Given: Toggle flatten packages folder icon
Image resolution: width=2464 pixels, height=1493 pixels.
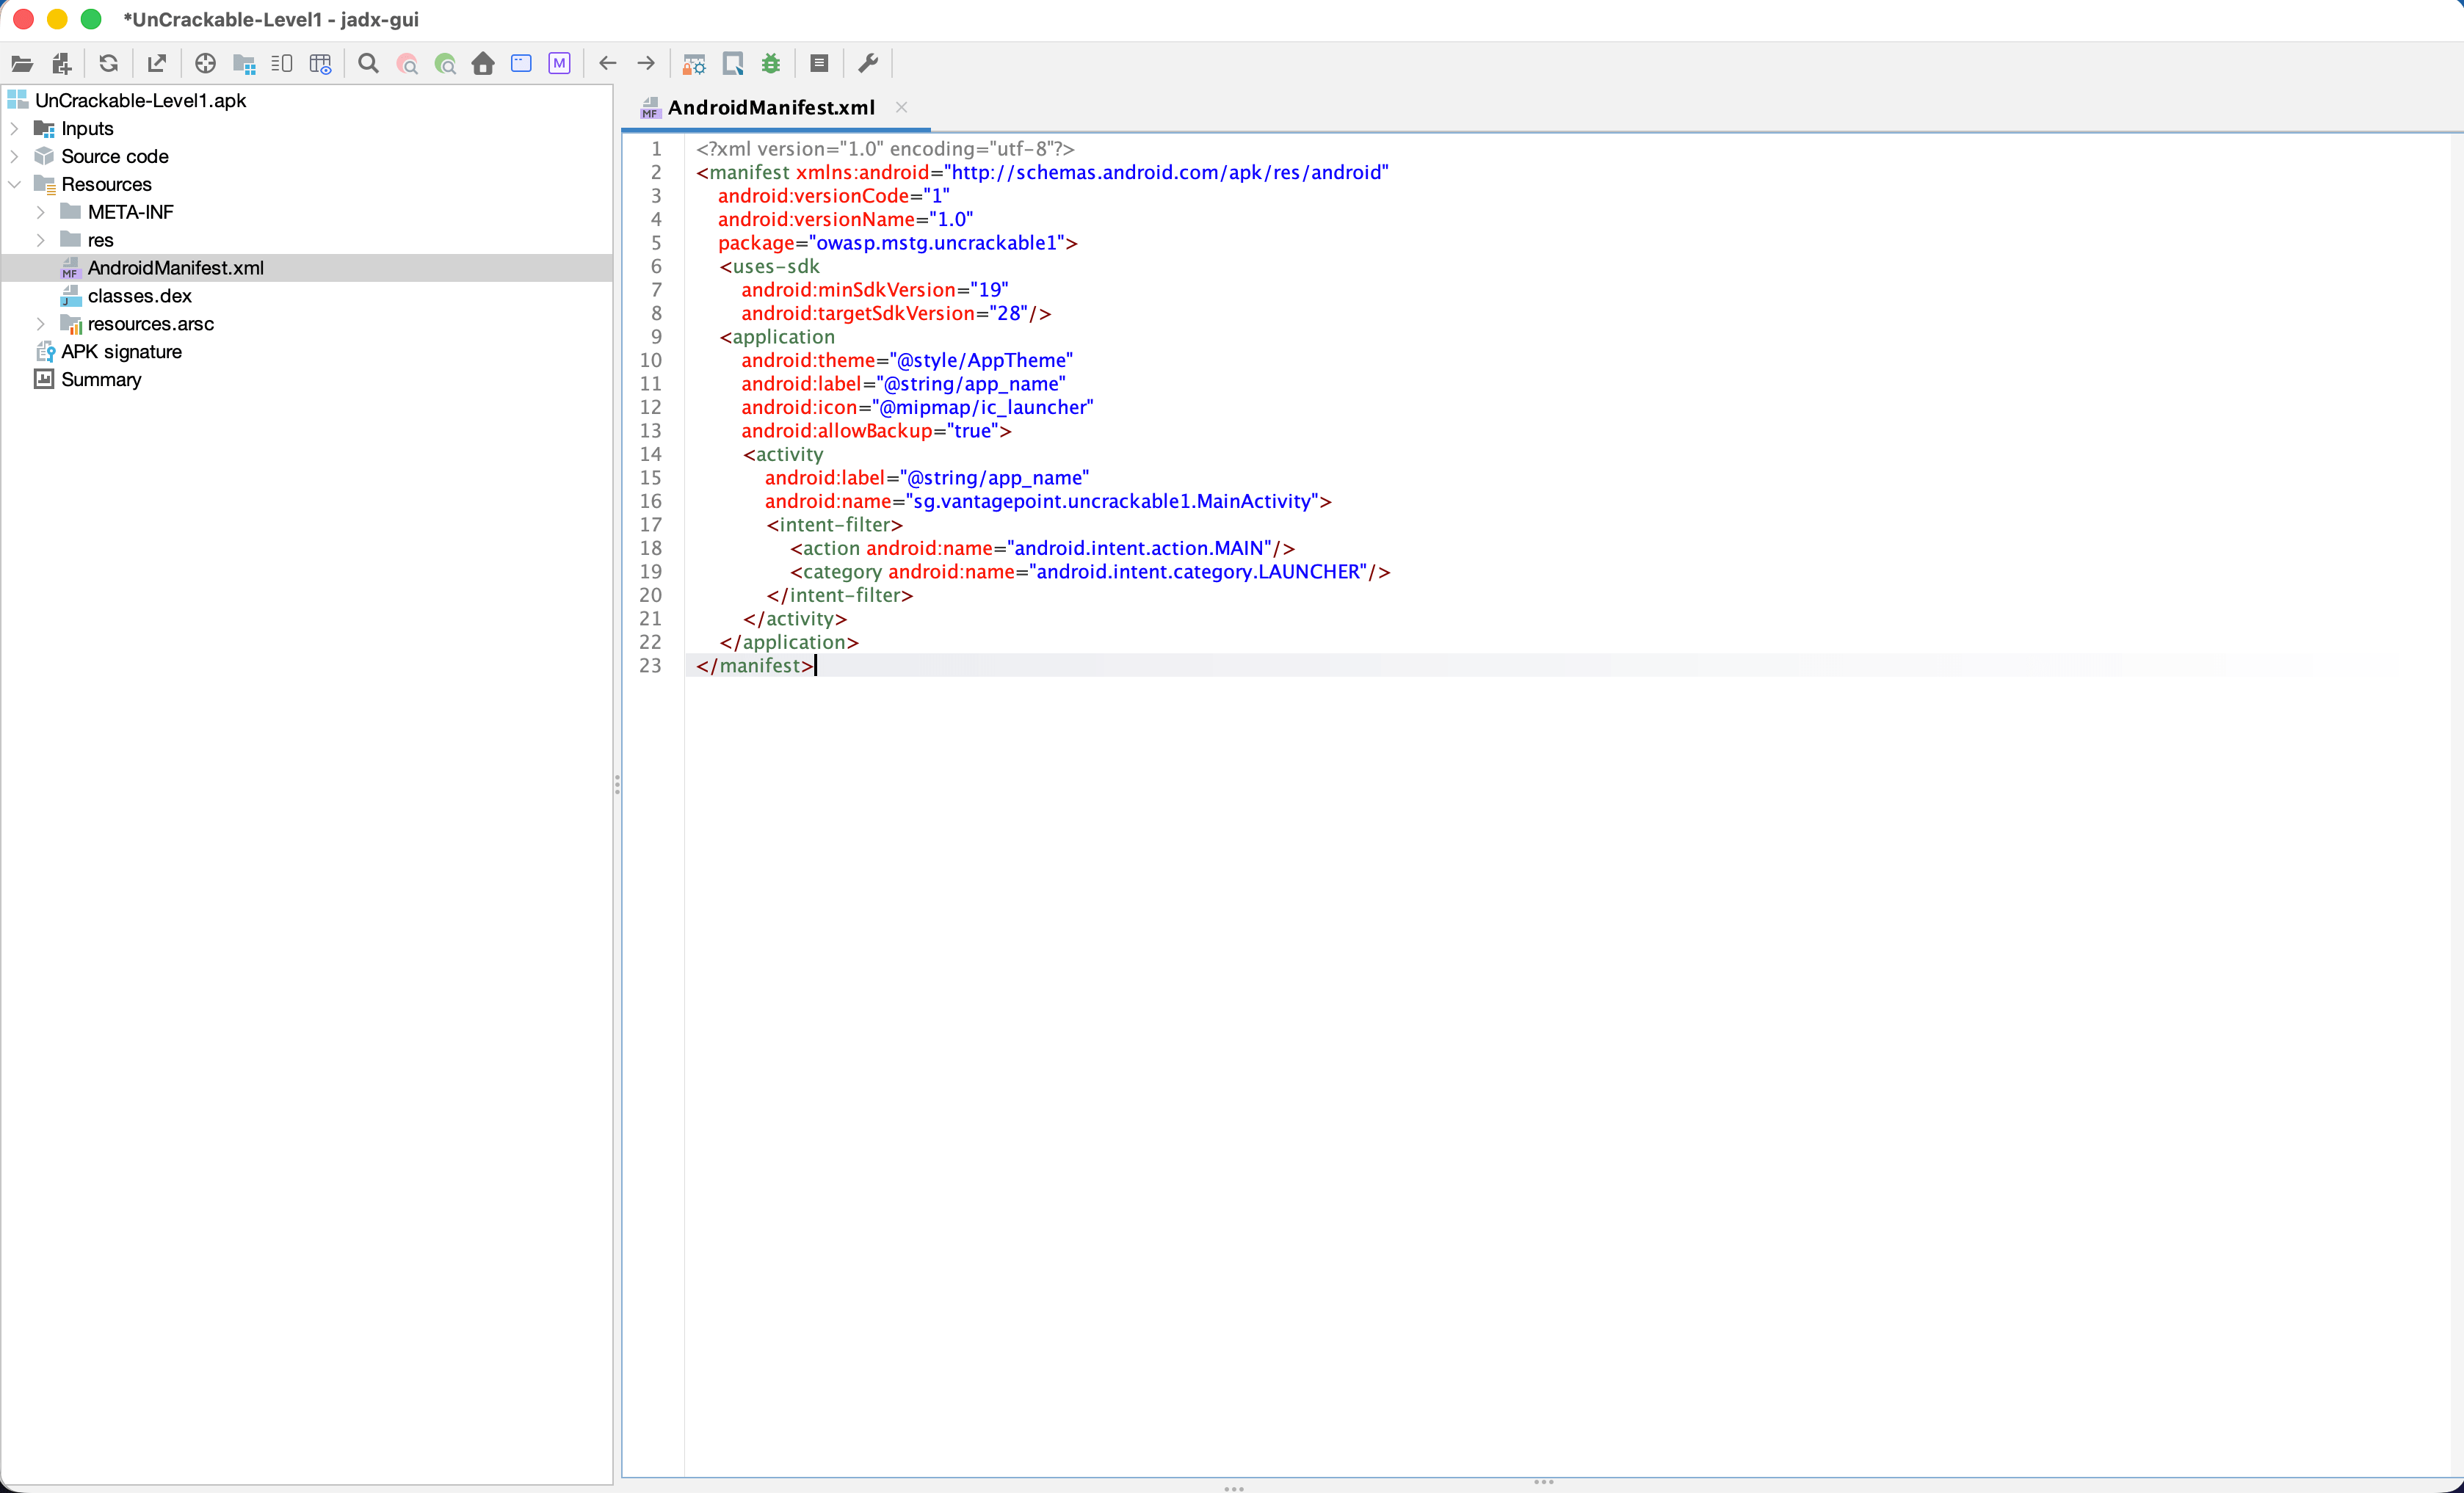Looking at the screenshot, I should click(x=244, y=64).
